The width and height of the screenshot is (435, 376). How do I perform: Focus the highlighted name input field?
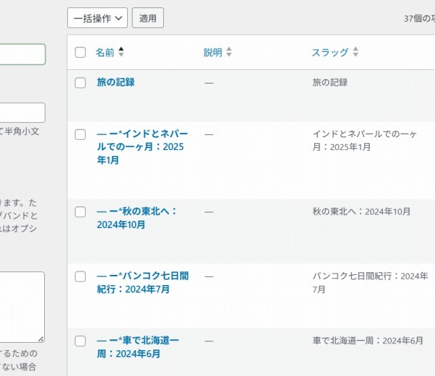pos(22,54)
